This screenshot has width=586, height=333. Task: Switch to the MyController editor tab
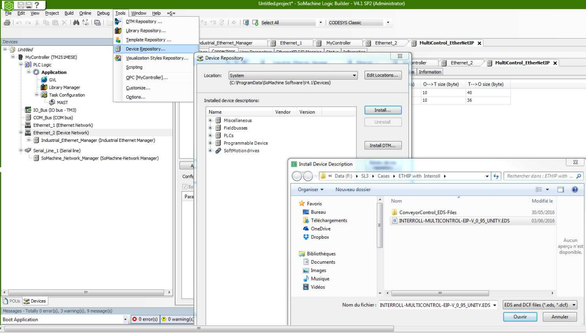[338, 43]
